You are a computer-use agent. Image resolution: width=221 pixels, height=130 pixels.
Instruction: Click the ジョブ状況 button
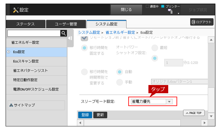198,10
